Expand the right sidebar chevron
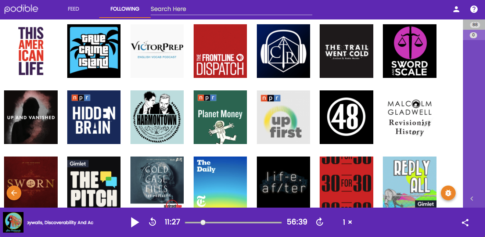Image resolution: width=485 pixels, height=237 pixels. (x=472, y=199)
